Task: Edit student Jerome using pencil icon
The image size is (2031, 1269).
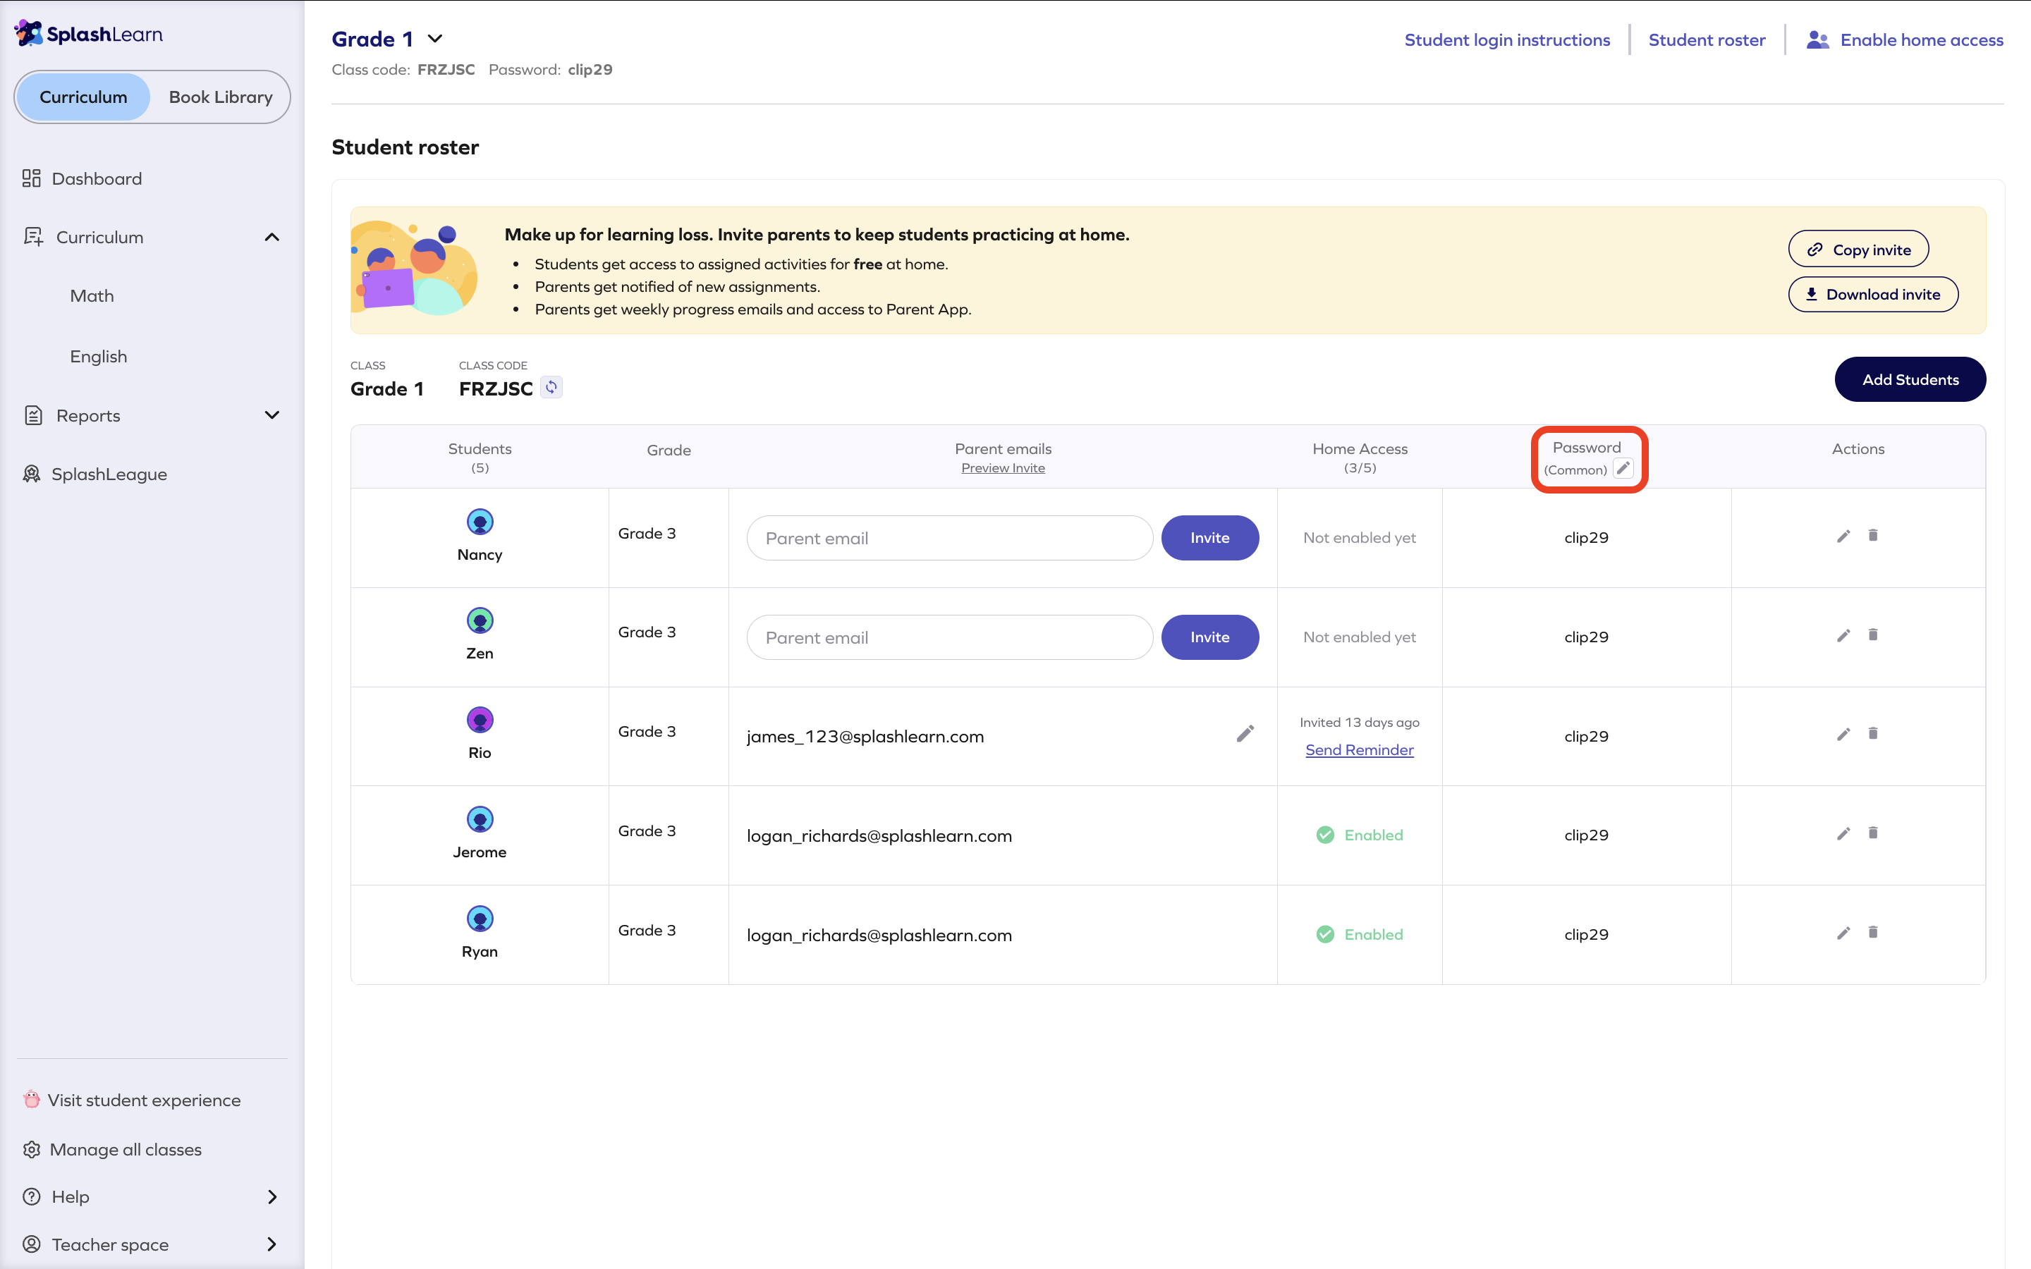Action: 1843,833
